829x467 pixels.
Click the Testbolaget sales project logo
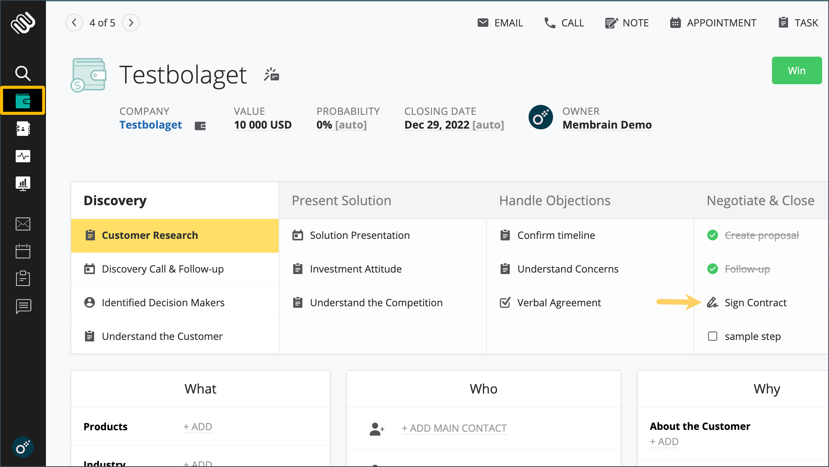pyautogui.click(x=89, y=75)
